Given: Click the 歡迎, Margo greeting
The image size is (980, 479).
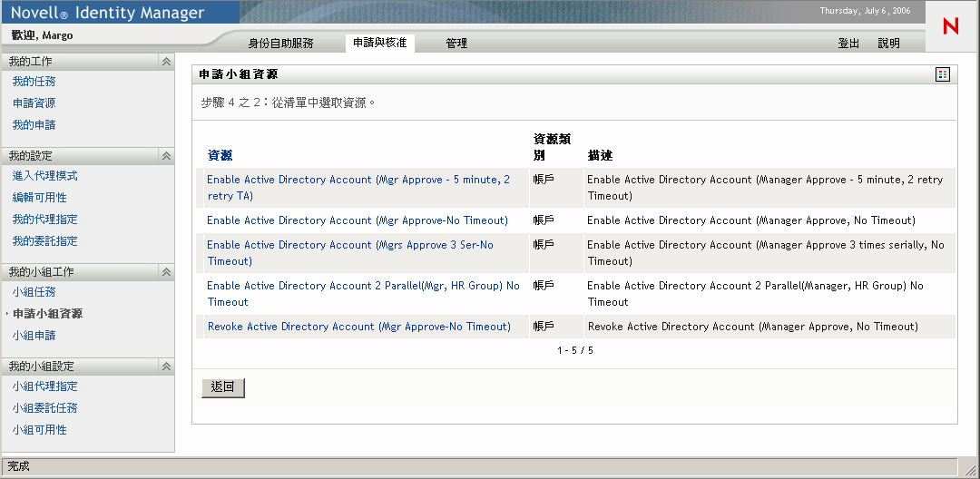Looking at the screenshot, I should tap(42, 35).
